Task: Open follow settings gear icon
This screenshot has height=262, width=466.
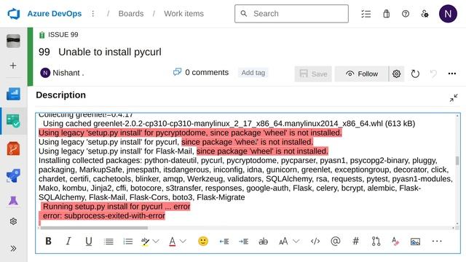Action: 396,74
